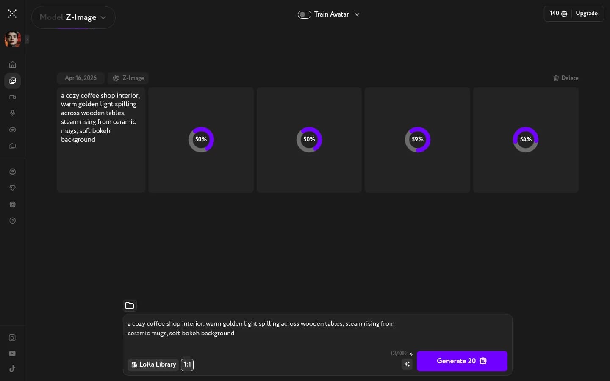Click the Upgrade button
The height and width of the screenshot is (381, 610).
587,14
